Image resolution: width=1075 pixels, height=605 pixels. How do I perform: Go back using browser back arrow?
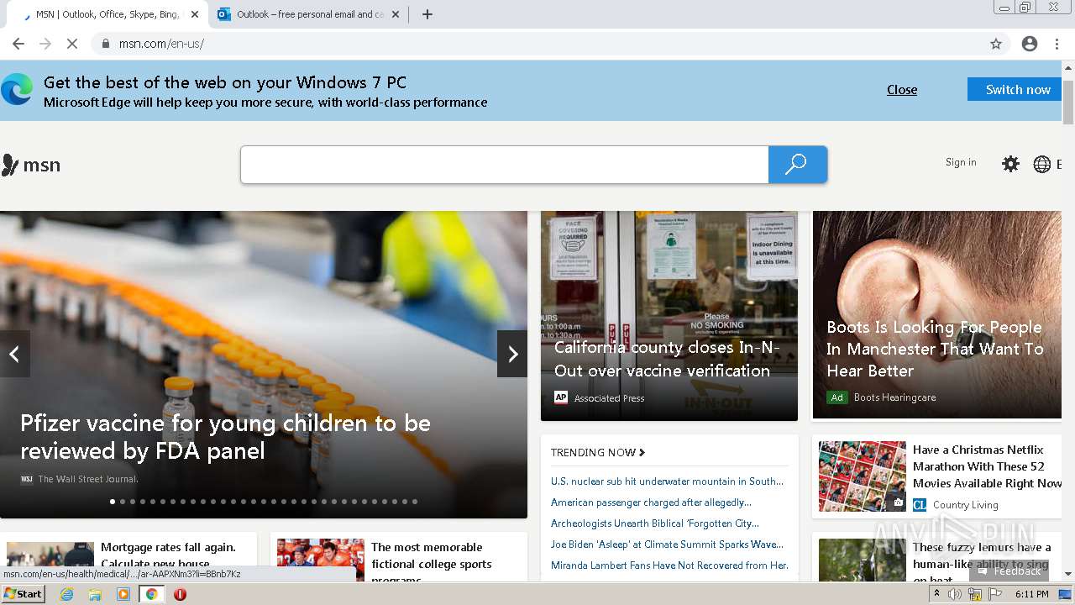pyautogui.click(x=18, y=44)
